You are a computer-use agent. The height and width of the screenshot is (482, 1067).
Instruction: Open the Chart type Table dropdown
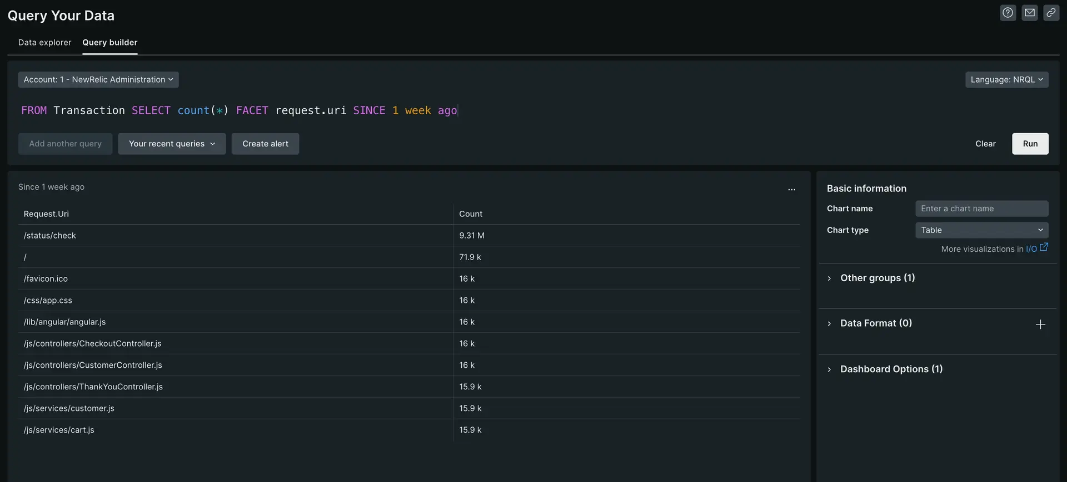pyautogui.click(x=981, y=230)
